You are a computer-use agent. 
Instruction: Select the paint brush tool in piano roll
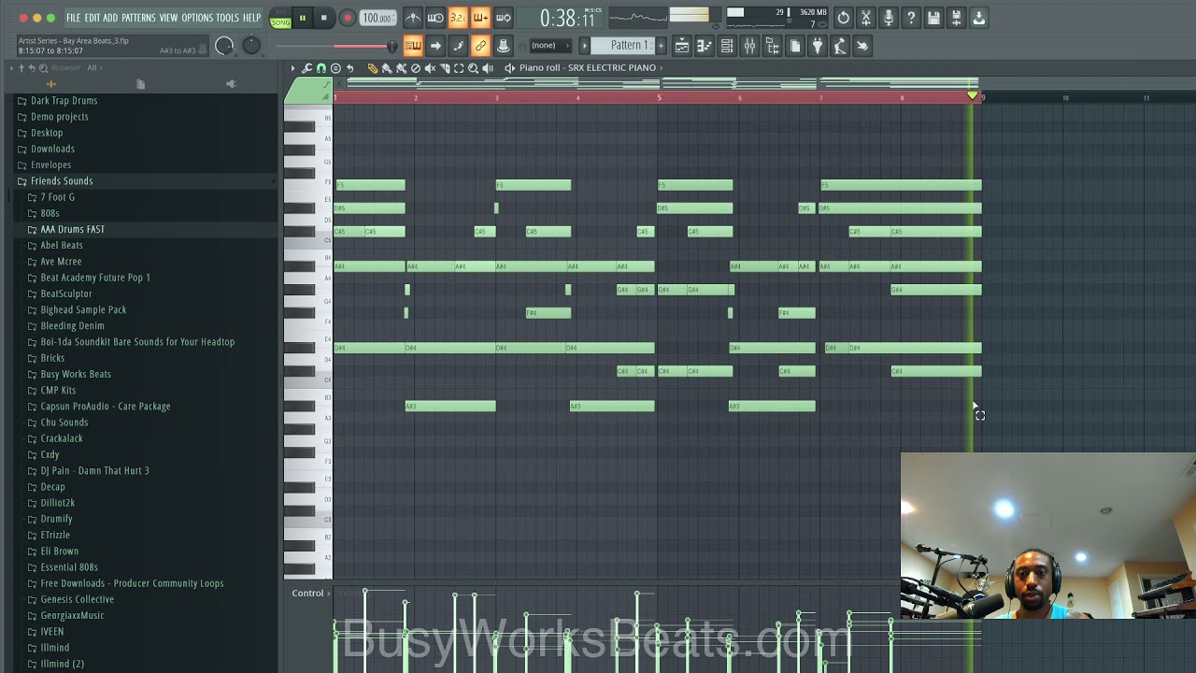(387, 68)
